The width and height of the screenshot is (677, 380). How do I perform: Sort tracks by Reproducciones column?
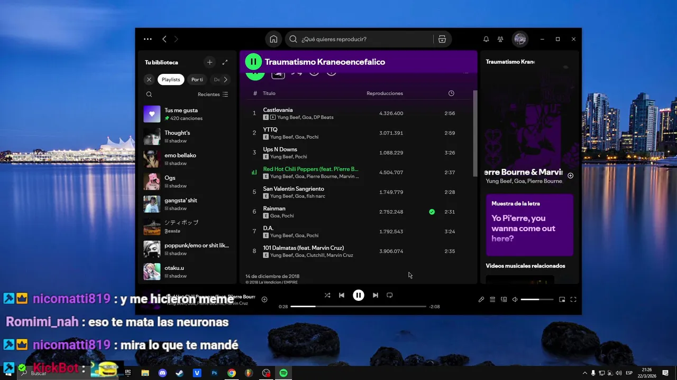385,93
